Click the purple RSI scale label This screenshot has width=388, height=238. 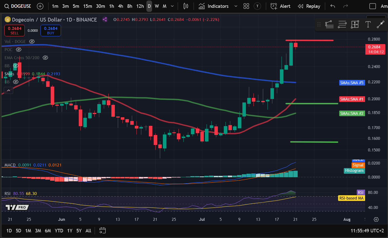[360, 192]
